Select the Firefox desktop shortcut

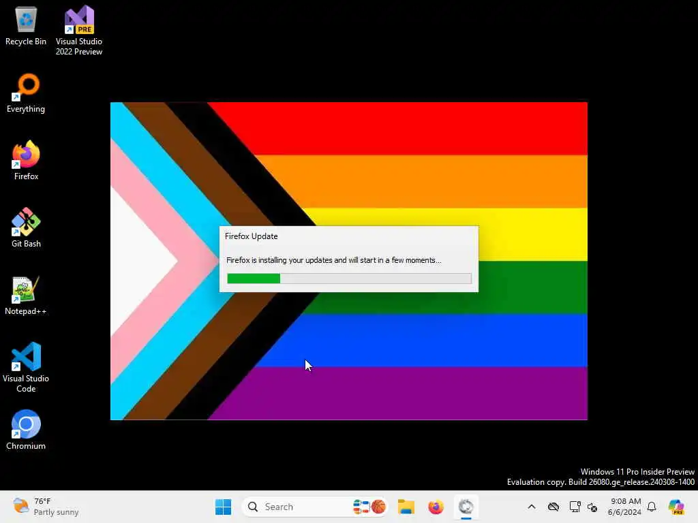[26, 161]
